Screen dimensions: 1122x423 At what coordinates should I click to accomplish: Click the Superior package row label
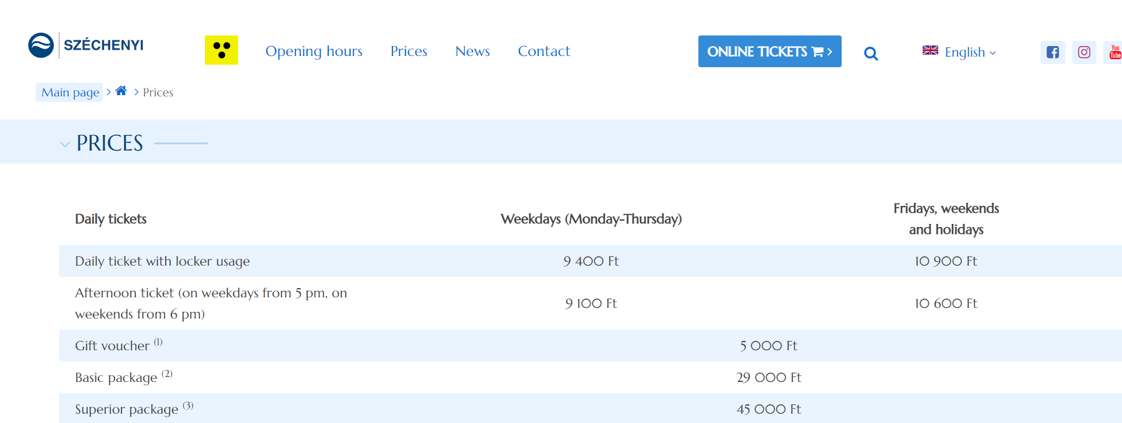(x=126, y=409)
